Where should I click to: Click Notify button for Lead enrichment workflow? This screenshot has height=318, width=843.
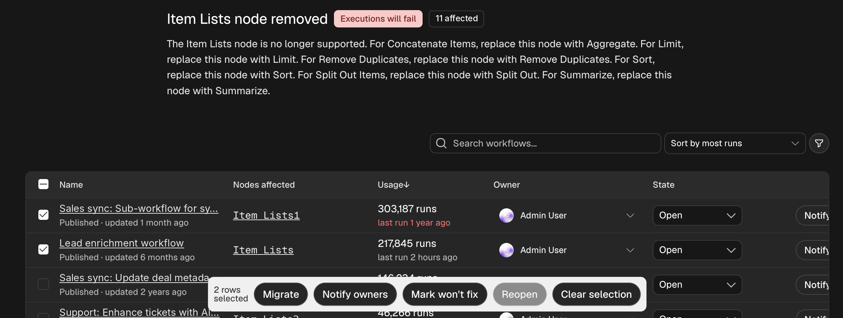[x=813, y=250]
